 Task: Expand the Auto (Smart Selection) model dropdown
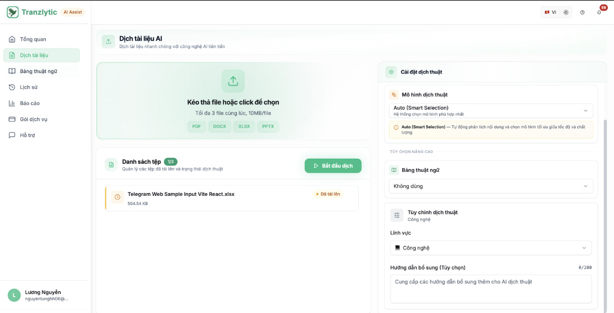491,111
